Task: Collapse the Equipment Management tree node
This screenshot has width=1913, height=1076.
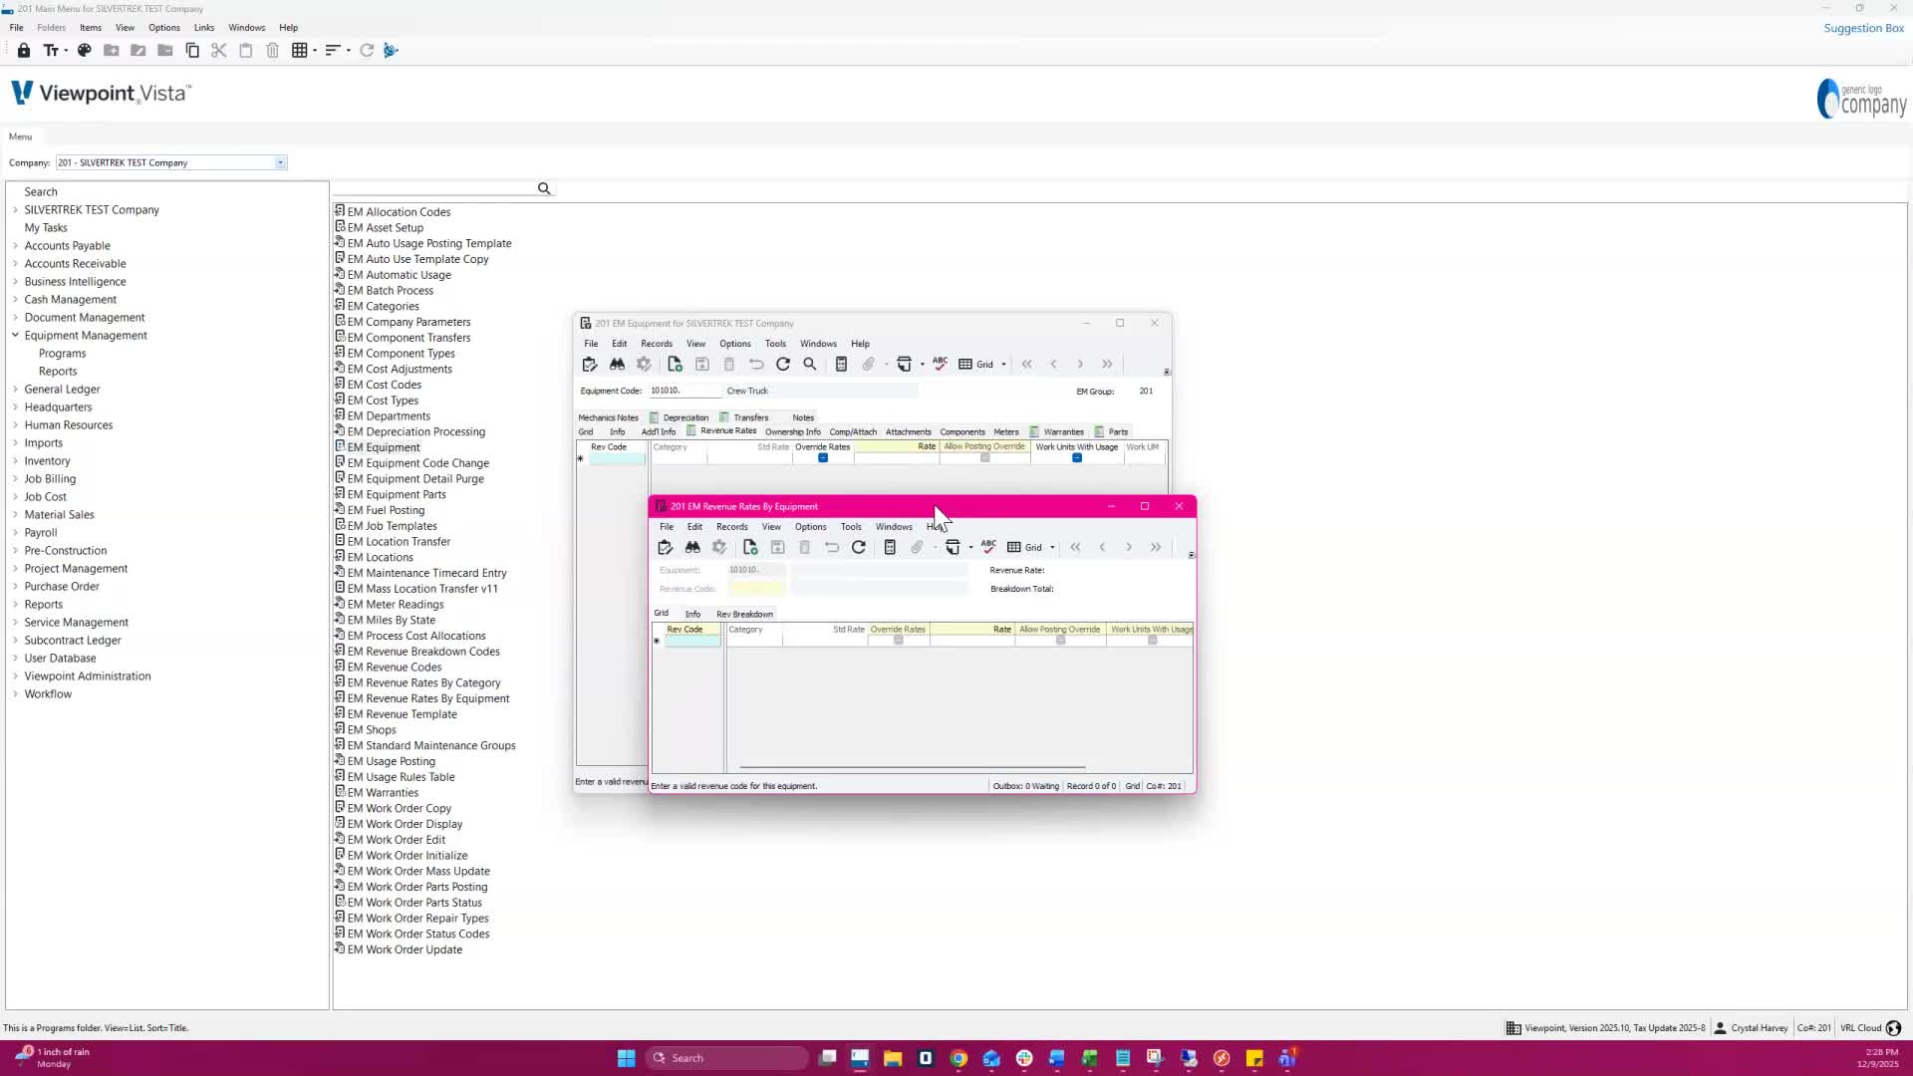Action: (15, 336)
